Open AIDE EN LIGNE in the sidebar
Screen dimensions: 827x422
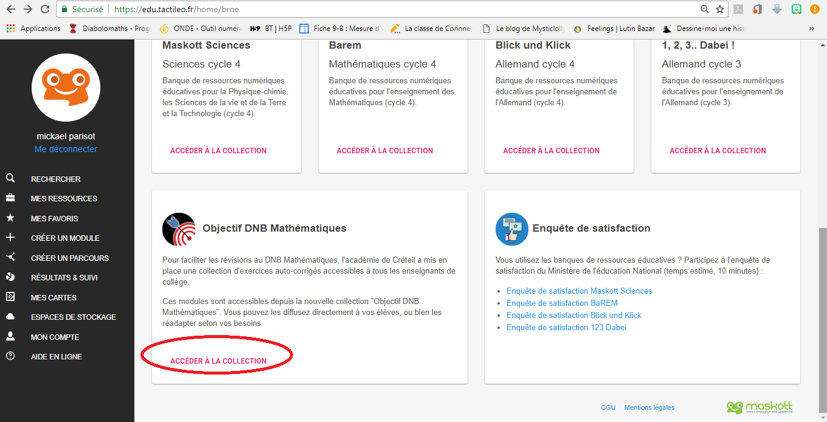(x=57, y=357)
